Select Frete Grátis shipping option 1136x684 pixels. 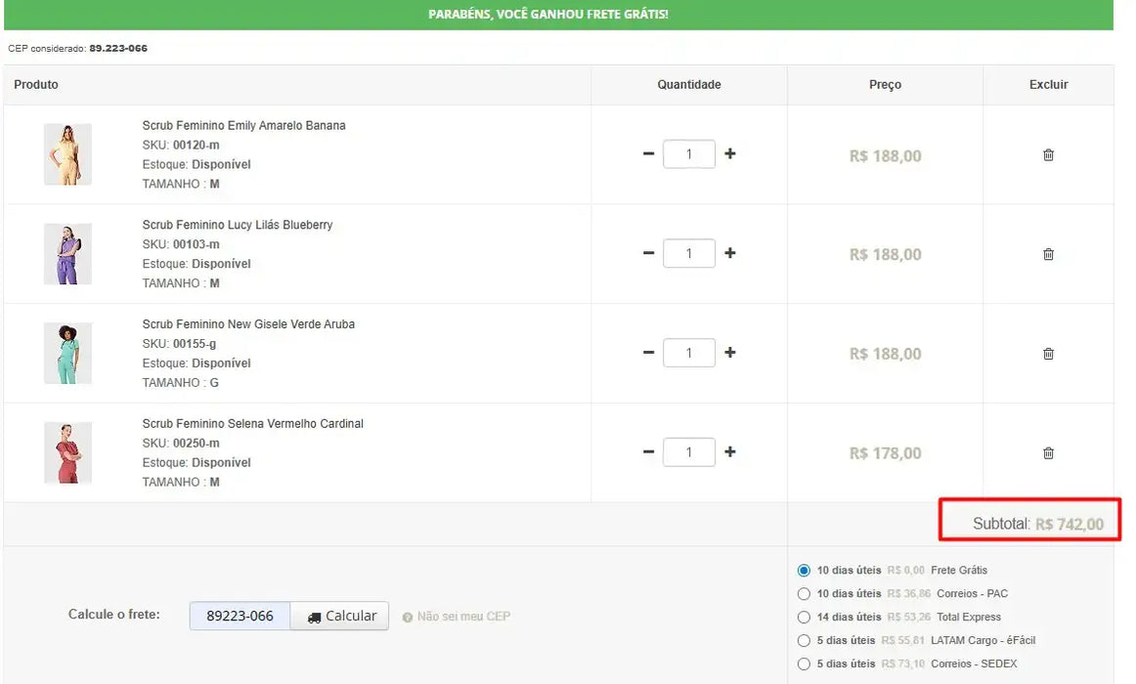803,570
